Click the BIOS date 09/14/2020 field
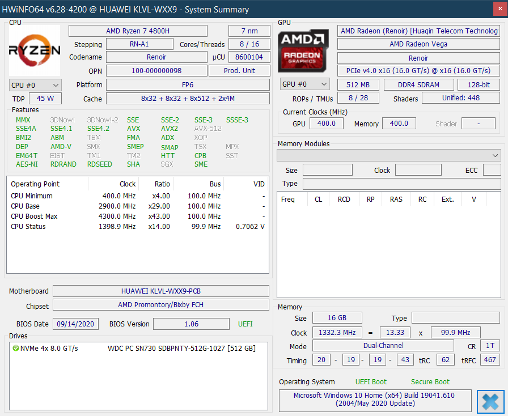Viewport: 508px width, 416px height. (75, 324)
